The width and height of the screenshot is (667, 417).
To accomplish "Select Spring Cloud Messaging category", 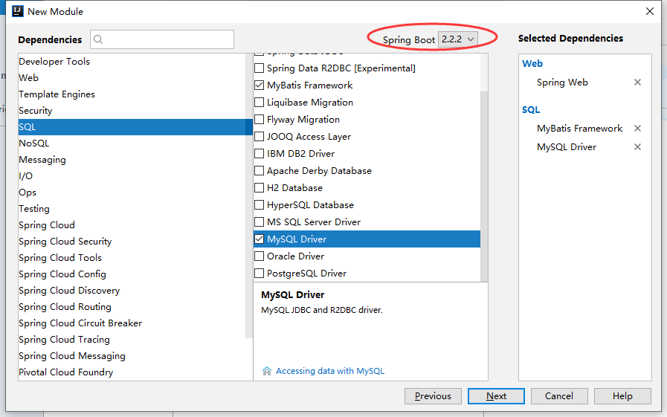I will coord(132,356).
